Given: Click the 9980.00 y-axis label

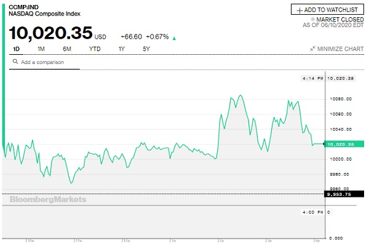Looking at the screenshot, I should (339, 174).
